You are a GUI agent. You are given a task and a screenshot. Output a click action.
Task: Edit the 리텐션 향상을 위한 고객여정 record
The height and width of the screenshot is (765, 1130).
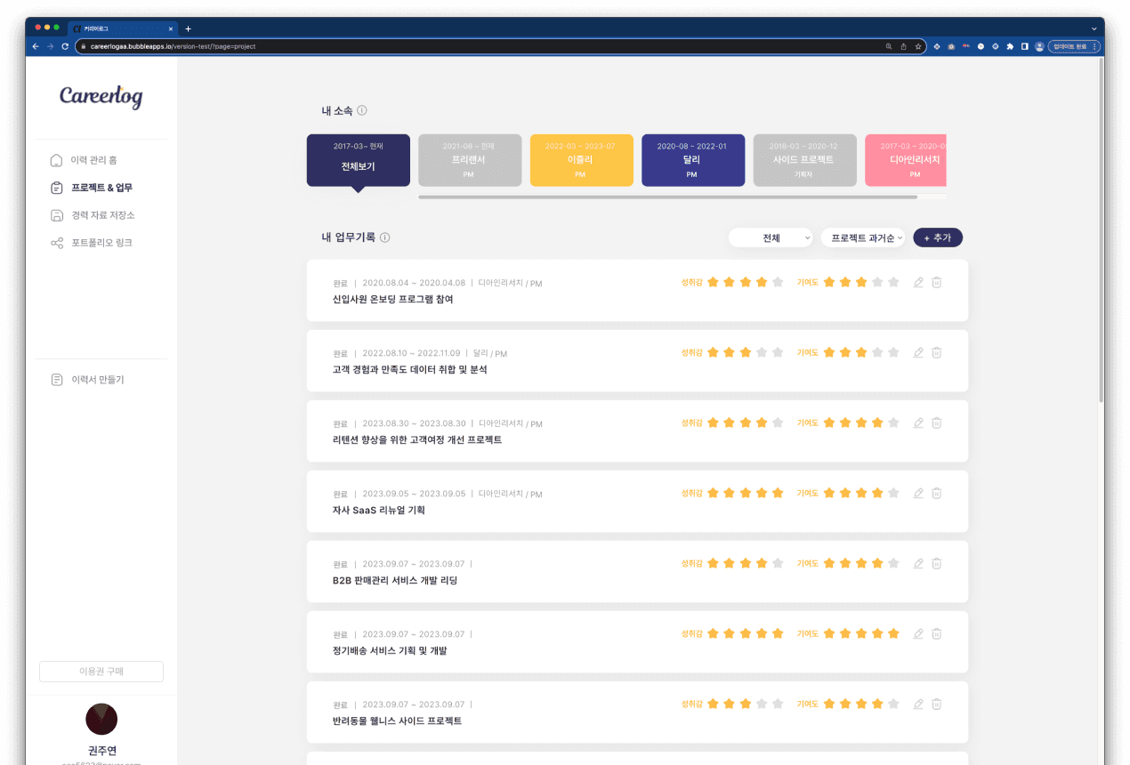click(x=918, y=423)
